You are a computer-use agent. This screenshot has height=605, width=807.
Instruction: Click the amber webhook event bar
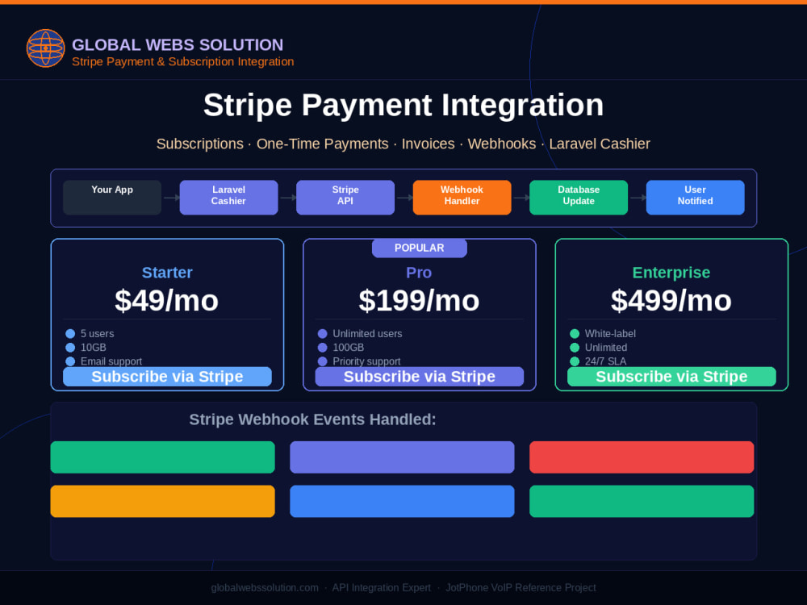pos(163,501)
